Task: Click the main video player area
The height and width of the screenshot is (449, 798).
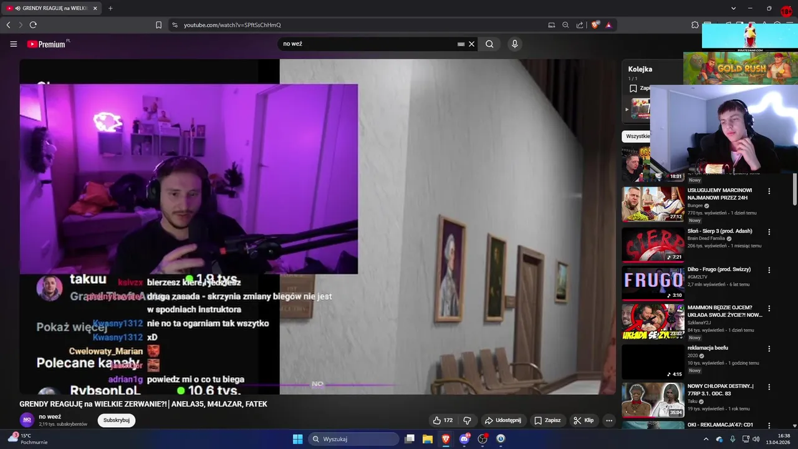Action: 317,226
